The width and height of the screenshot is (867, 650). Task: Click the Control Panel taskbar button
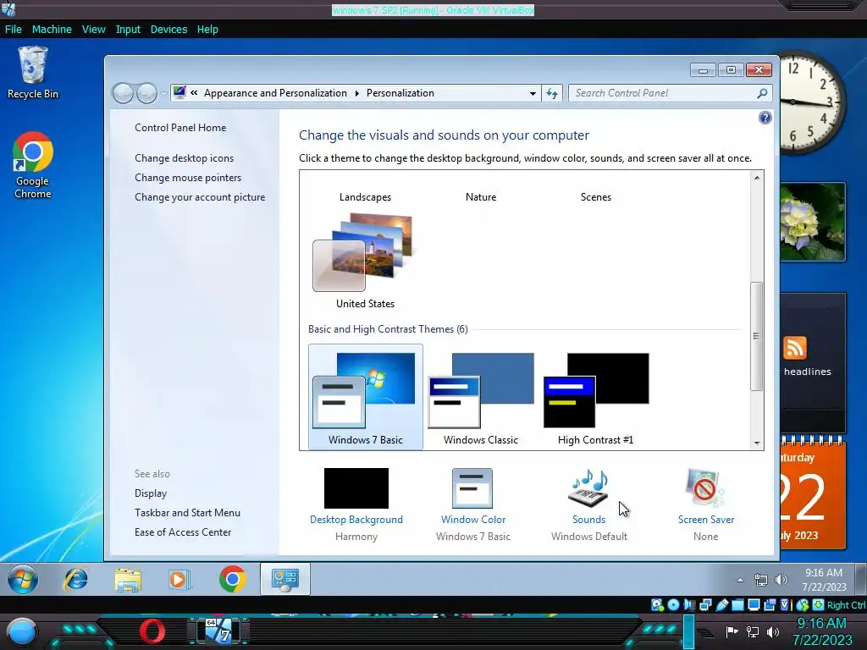point(284,579)
